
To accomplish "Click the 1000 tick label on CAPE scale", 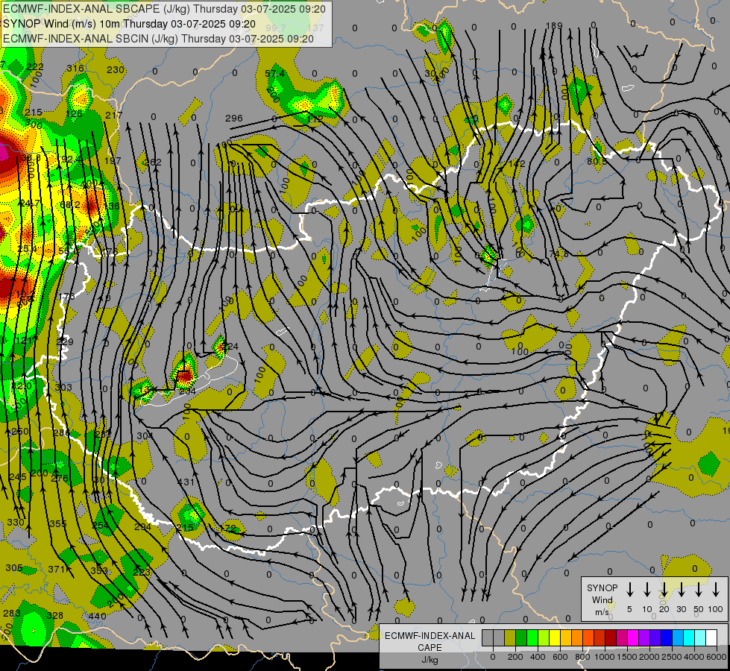I will [x=605, y=657].
